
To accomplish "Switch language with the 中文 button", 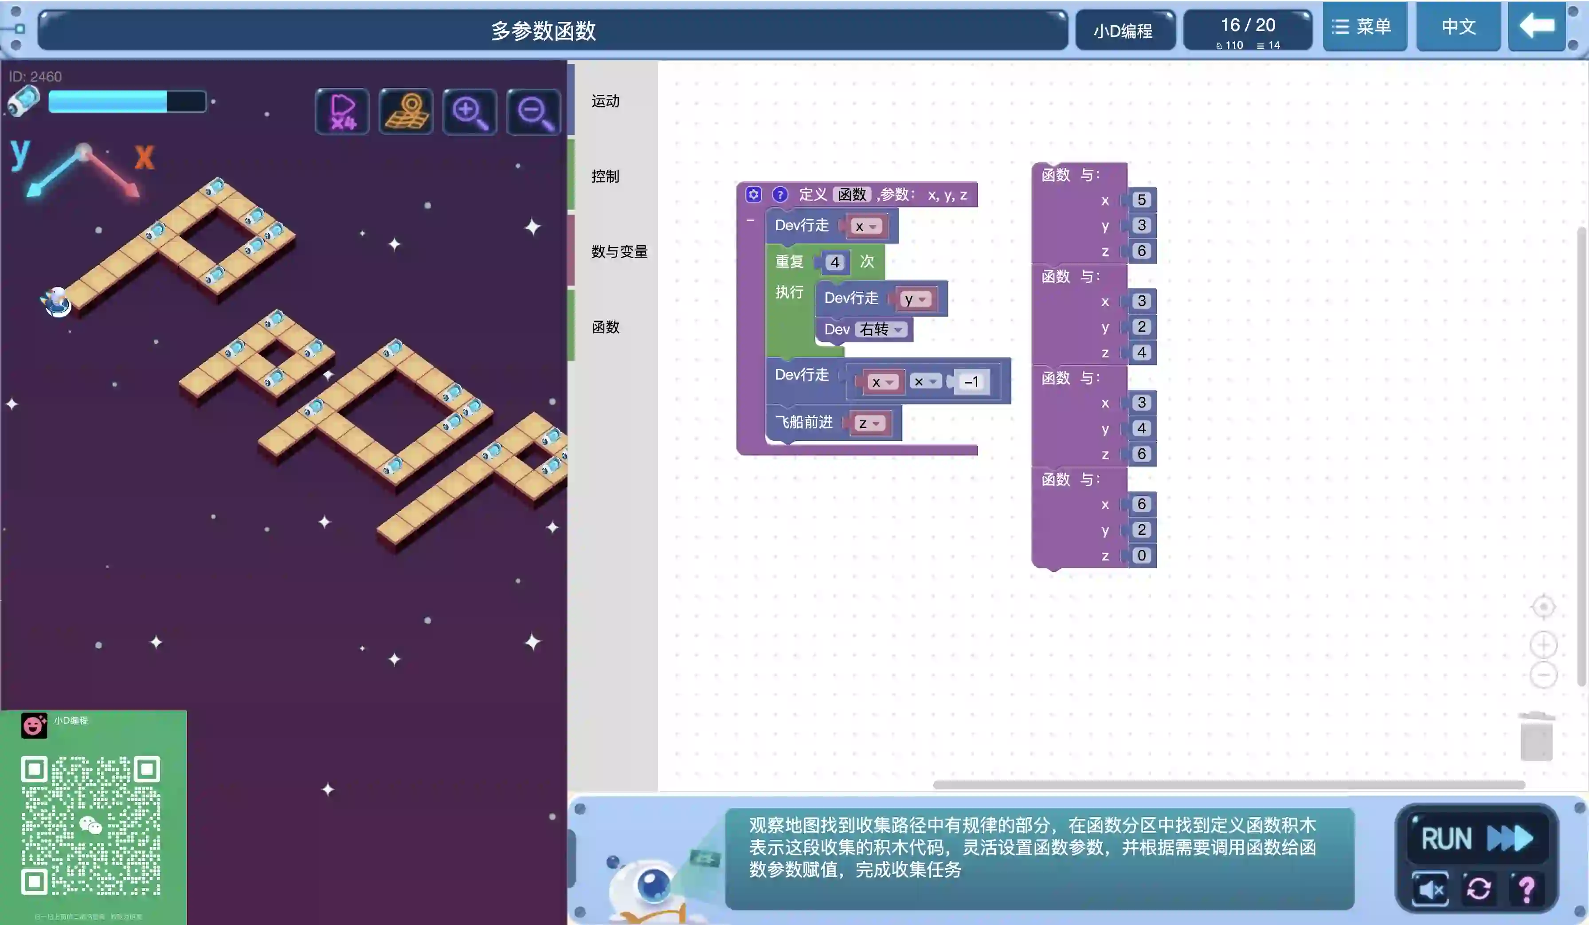I will point(1458,27).
